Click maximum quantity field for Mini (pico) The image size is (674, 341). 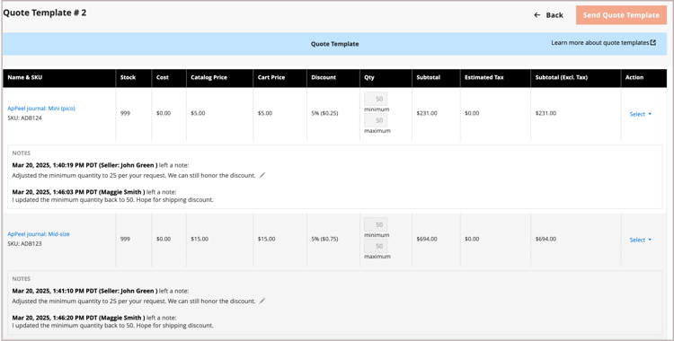click(x=376, y=120)
